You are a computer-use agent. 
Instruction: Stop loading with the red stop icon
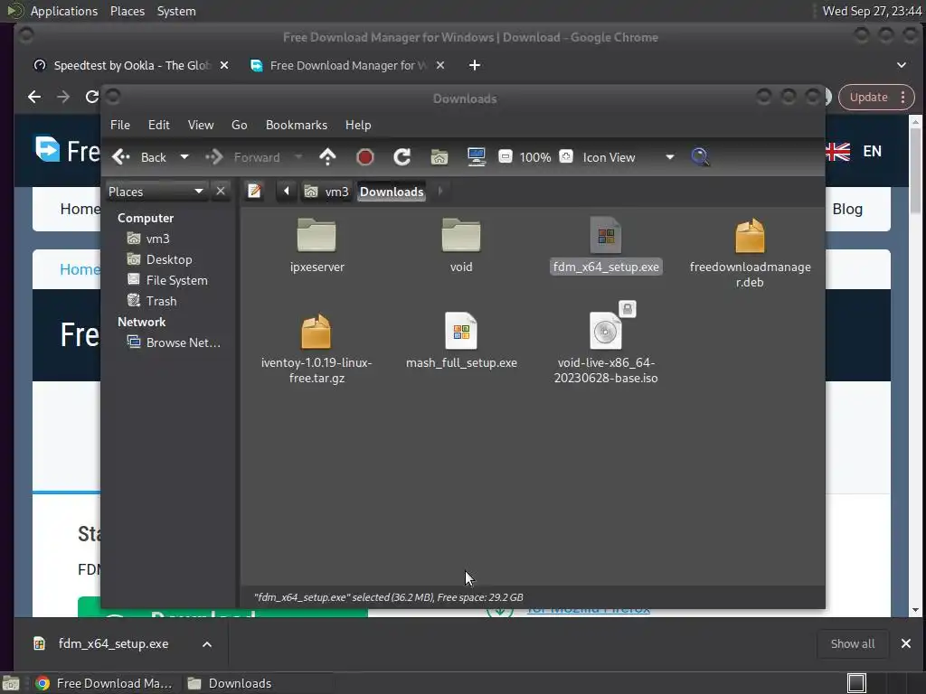365,157
